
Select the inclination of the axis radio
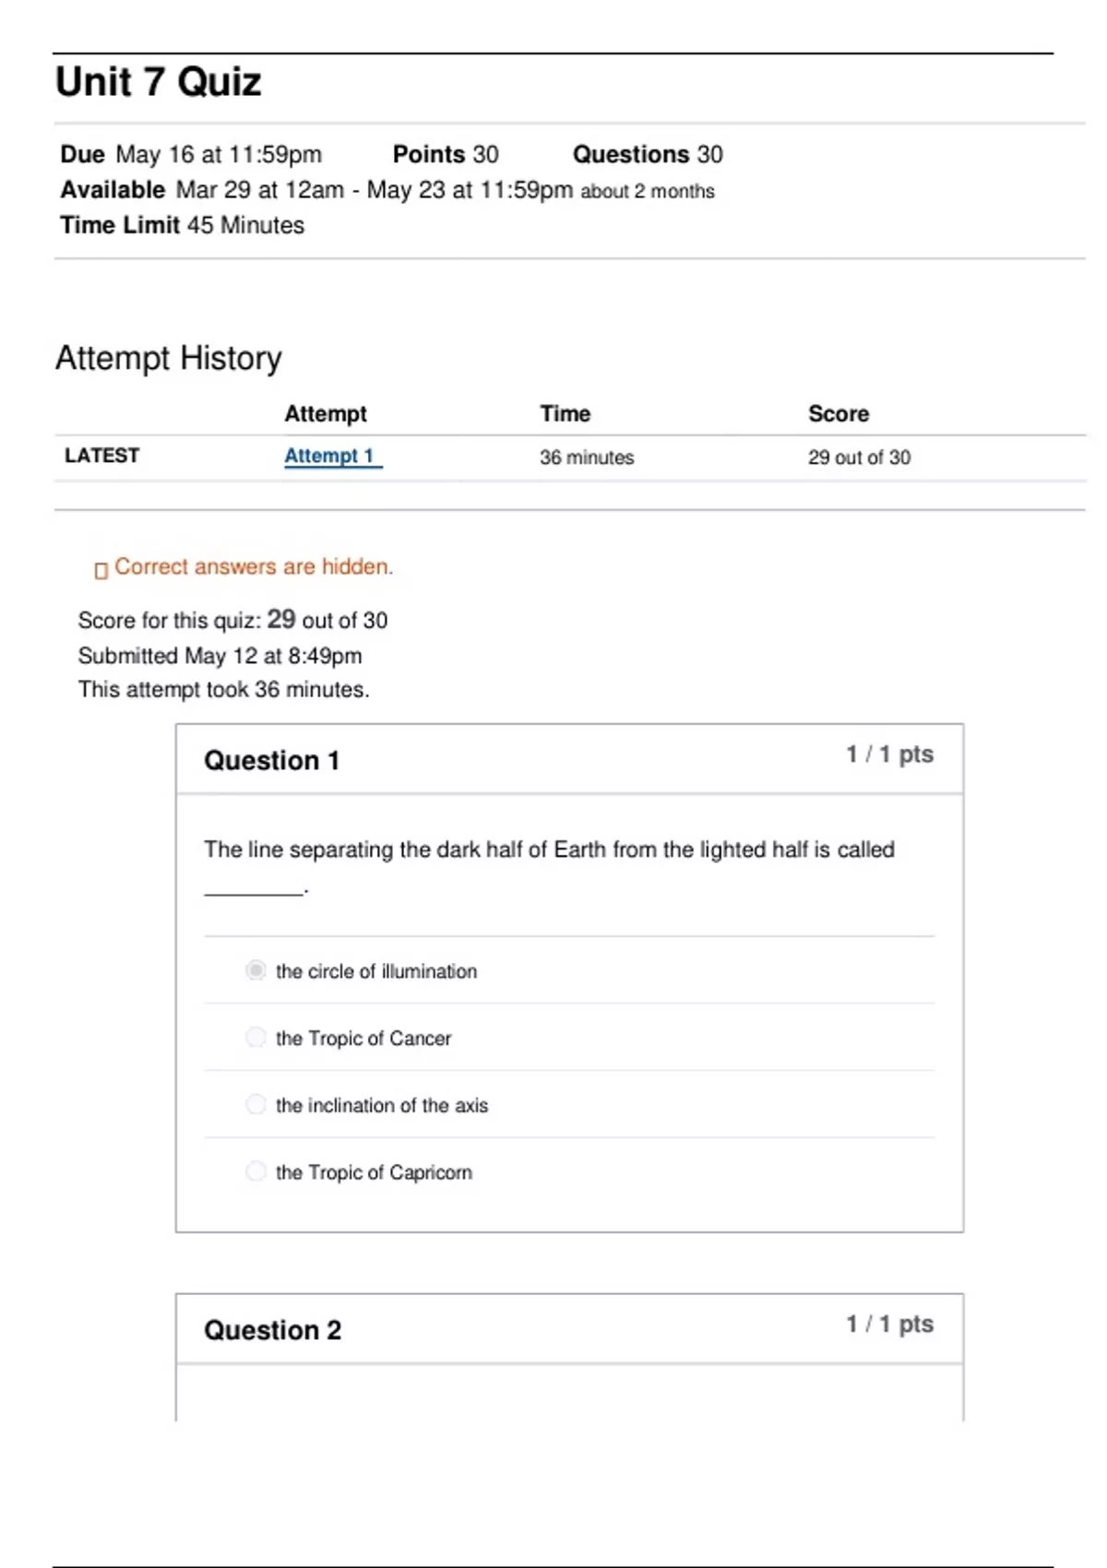(256, 1105)
